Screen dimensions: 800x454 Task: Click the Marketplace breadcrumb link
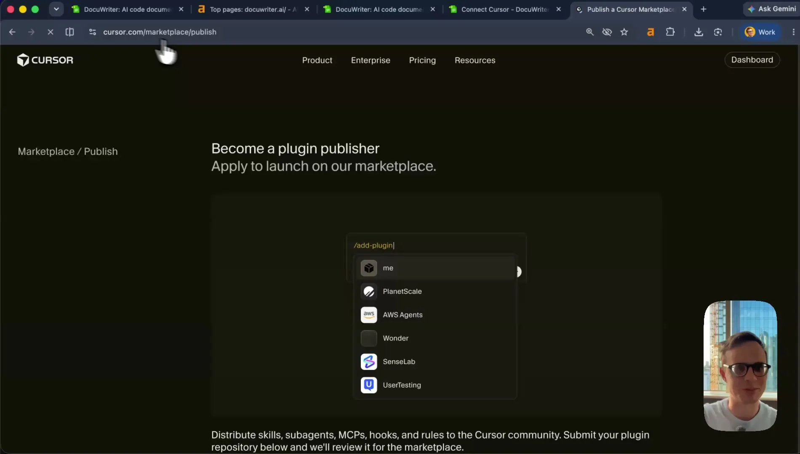[46, 151]
